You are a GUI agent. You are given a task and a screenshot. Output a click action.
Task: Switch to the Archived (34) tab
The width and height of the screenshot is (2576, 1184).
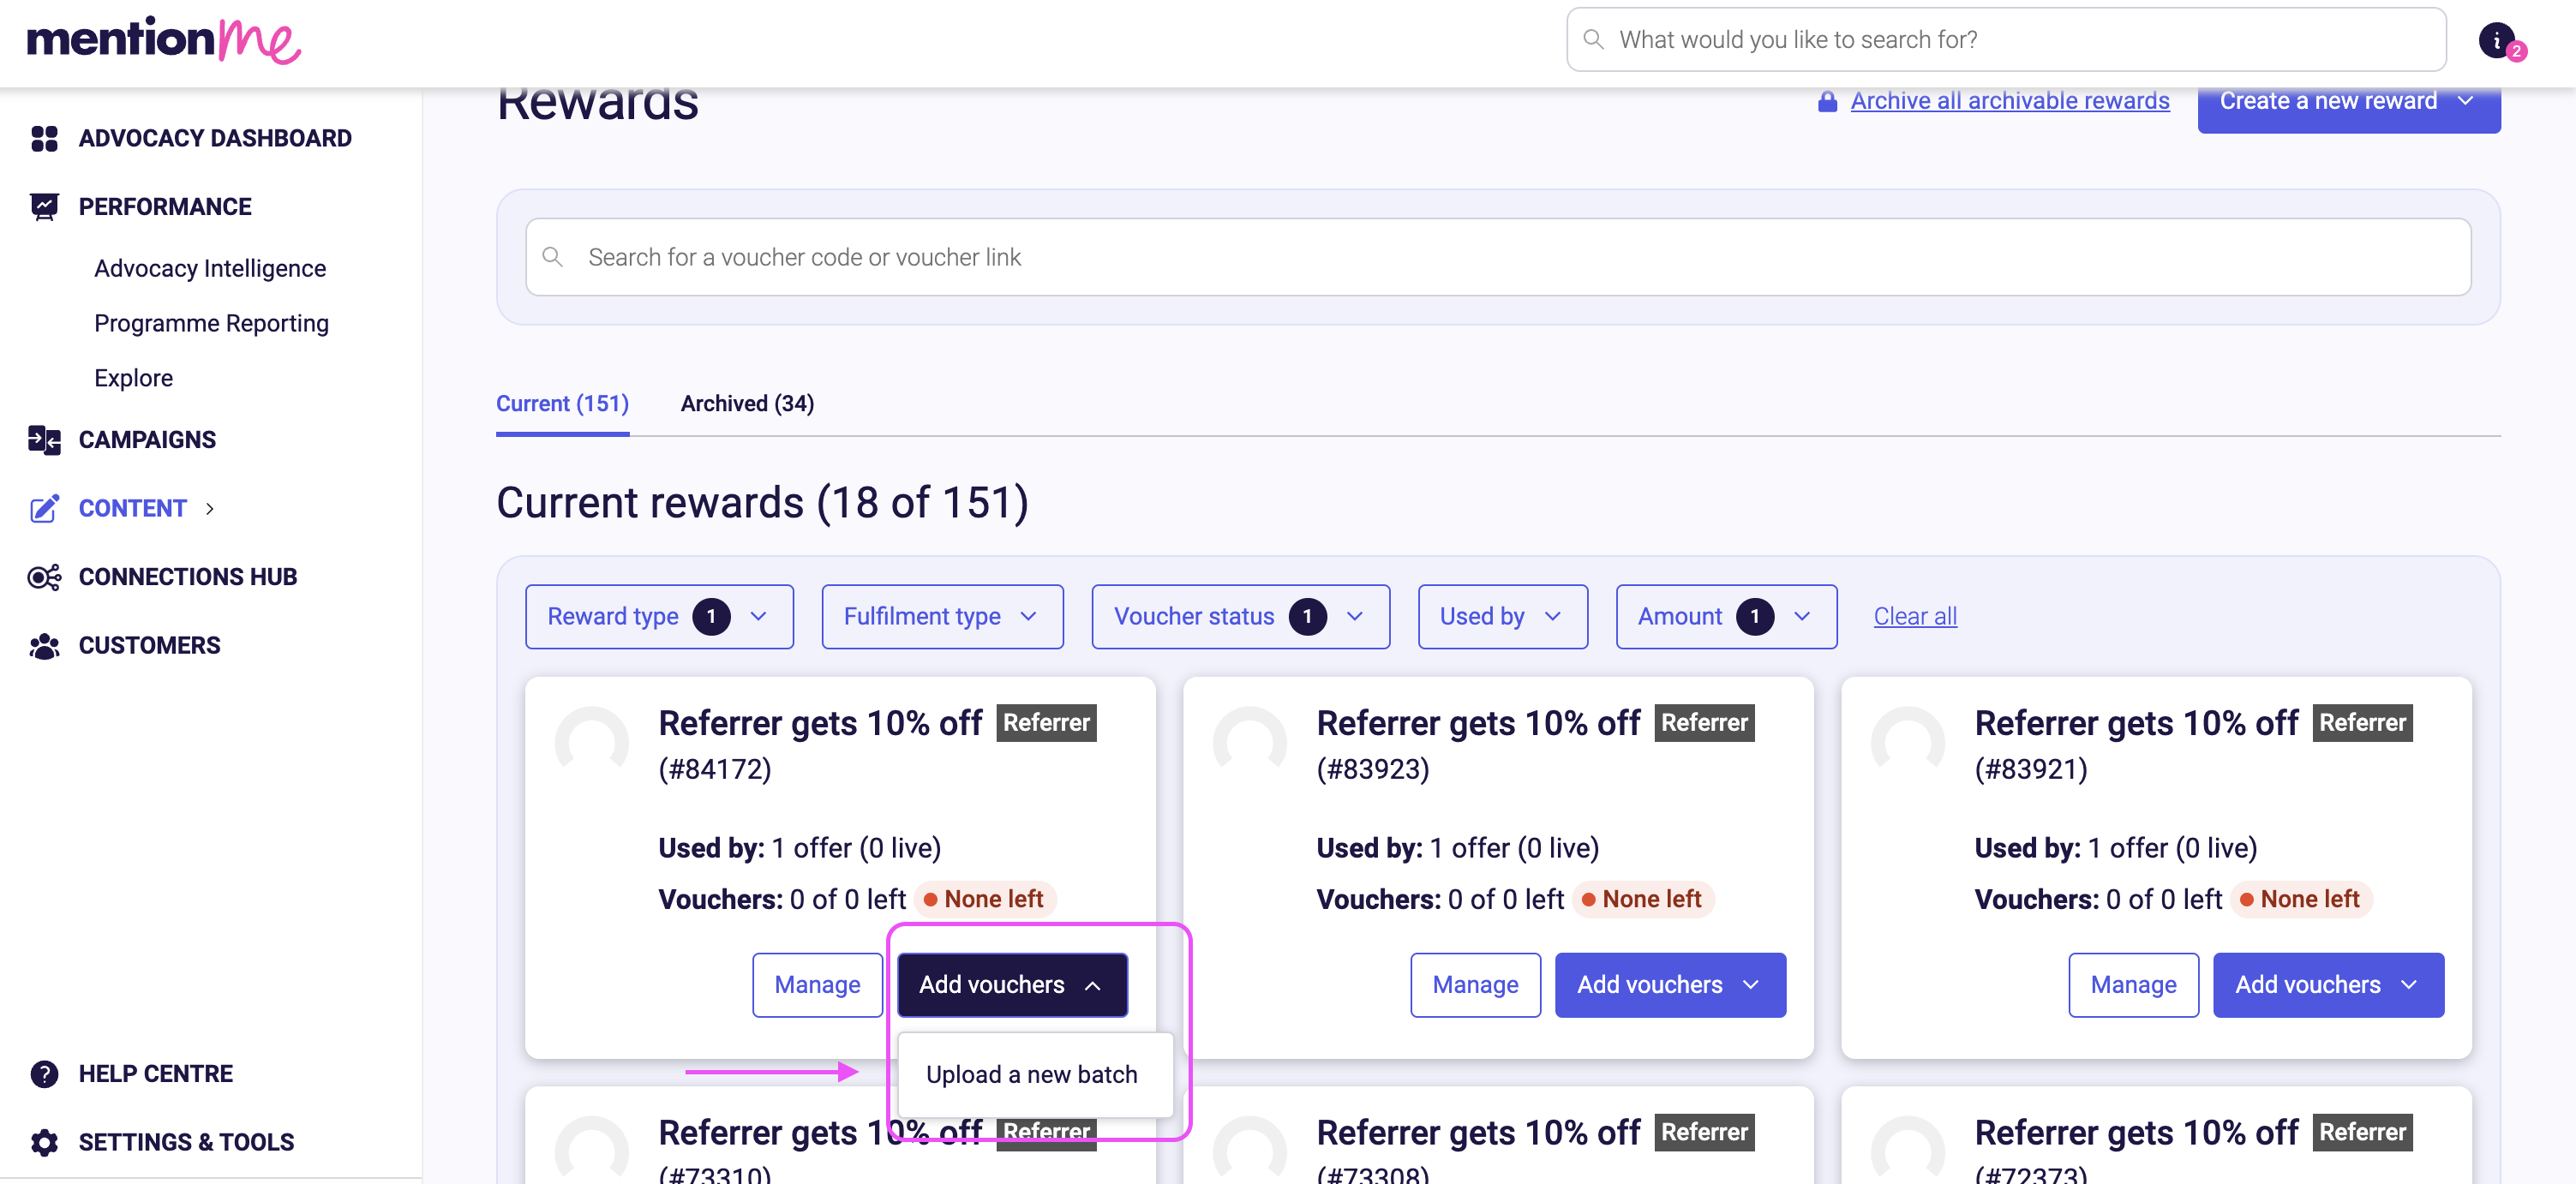point(747,404)
